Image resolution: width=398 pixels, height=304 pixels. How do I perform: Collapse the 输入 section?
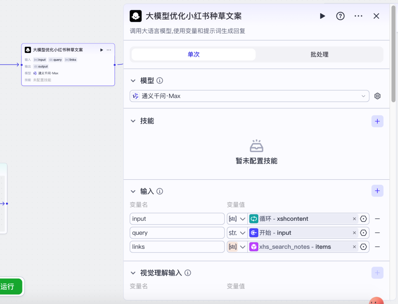[133, 191]
